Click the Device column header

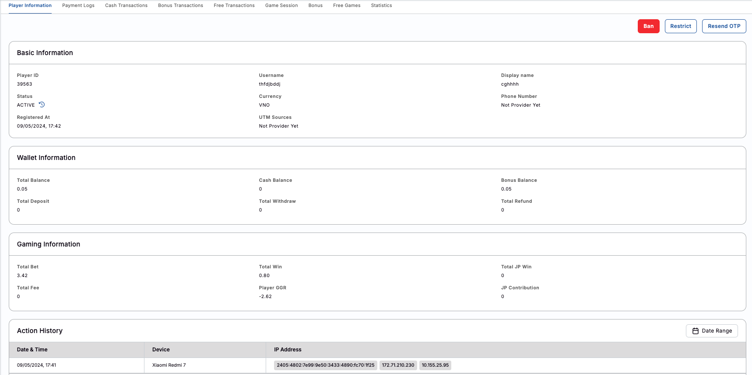pyautogui.click(x=161, y=350)
